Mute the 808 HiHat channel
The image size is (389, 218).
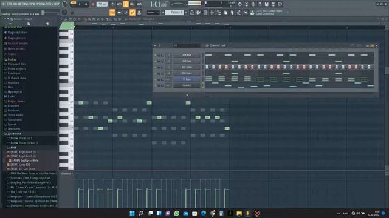coord(156,67)
